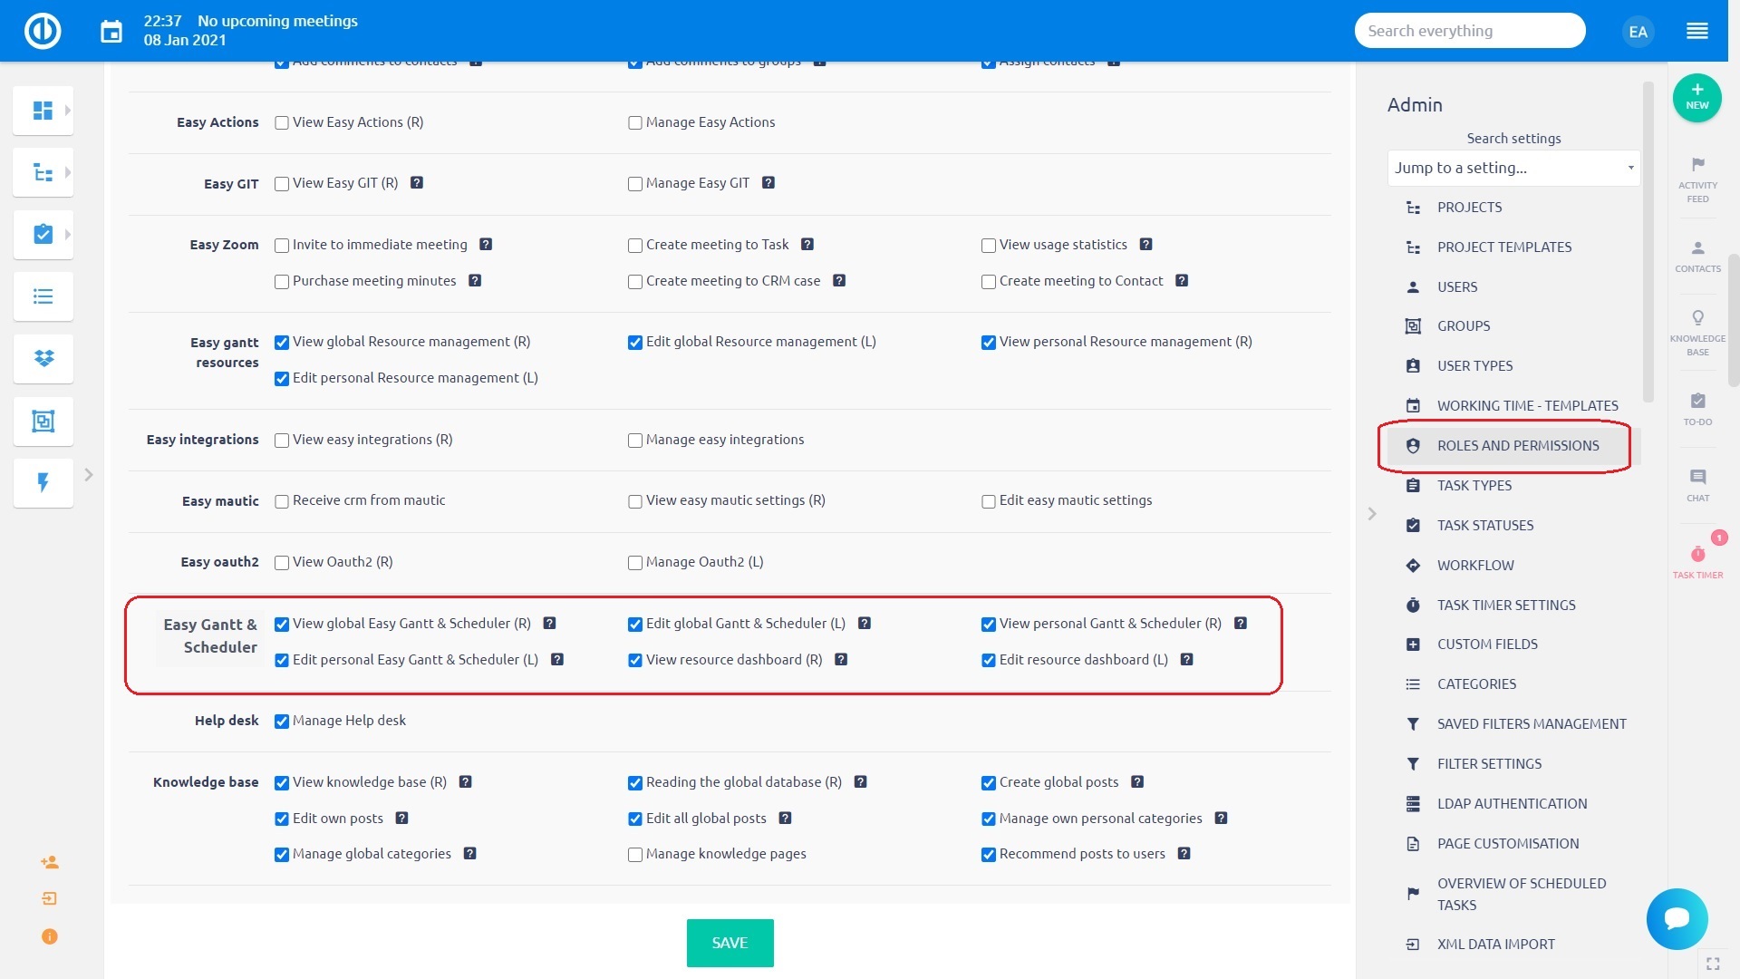The image size is (1740, 979).
Task: Open SAVED FILTERS MANAGEMENT link
Action: pyautogui.click(x=1532, y=724)
